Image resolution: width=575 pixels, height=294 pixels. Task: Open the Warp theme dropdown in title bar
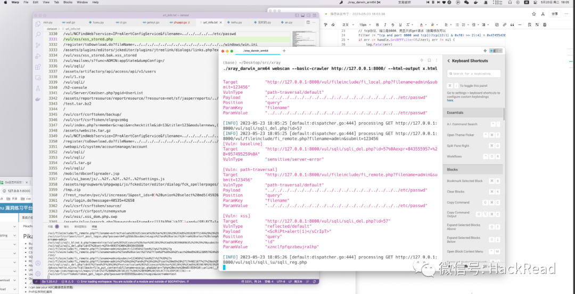tap(496, 51)
